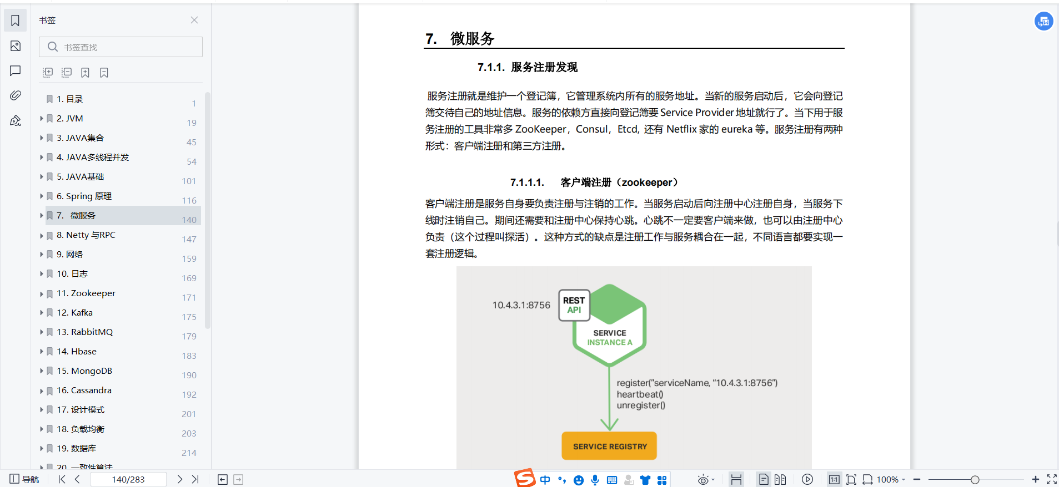1059x487 pixels.
Task: Jump to bookmark 13. RabbitMQ
Action: (85, 332)
